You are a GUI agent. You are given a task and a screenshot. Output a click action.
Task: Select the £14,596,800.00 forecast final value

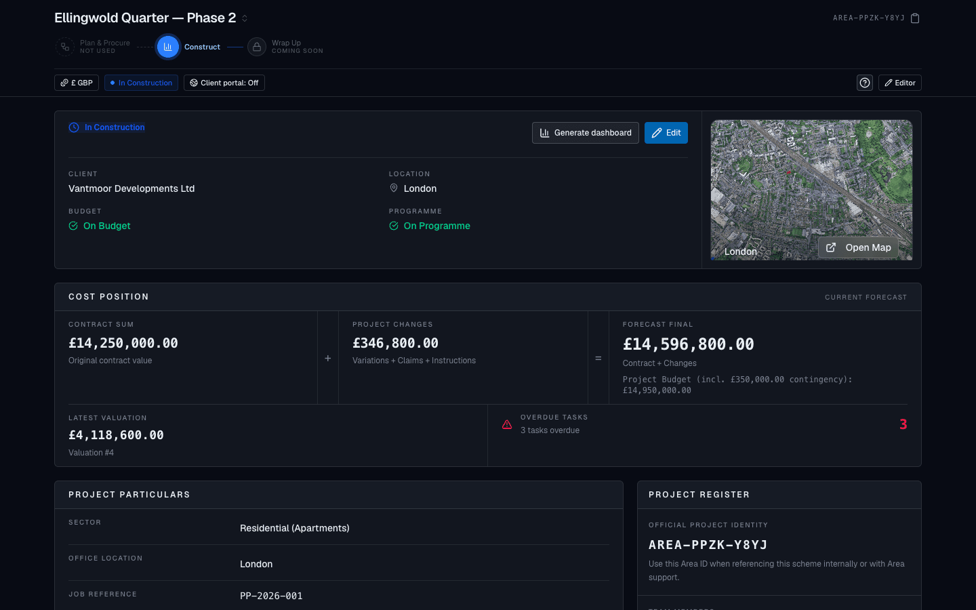pyautogui.click(x=689, y=344)
